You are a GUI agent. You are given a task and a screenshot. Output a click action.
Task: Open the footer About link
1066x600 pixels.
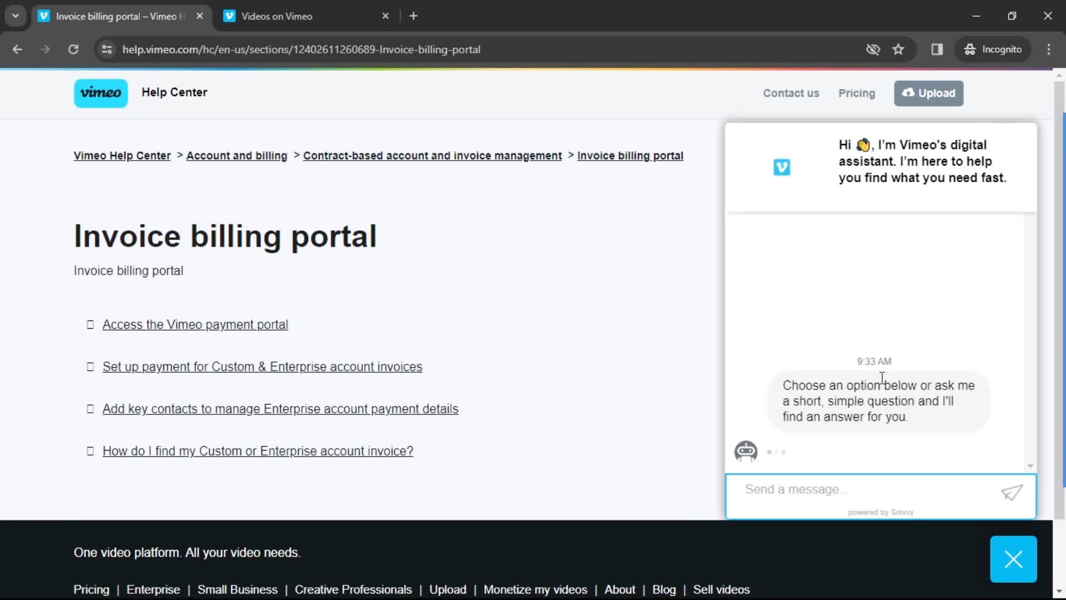point(620,589)
